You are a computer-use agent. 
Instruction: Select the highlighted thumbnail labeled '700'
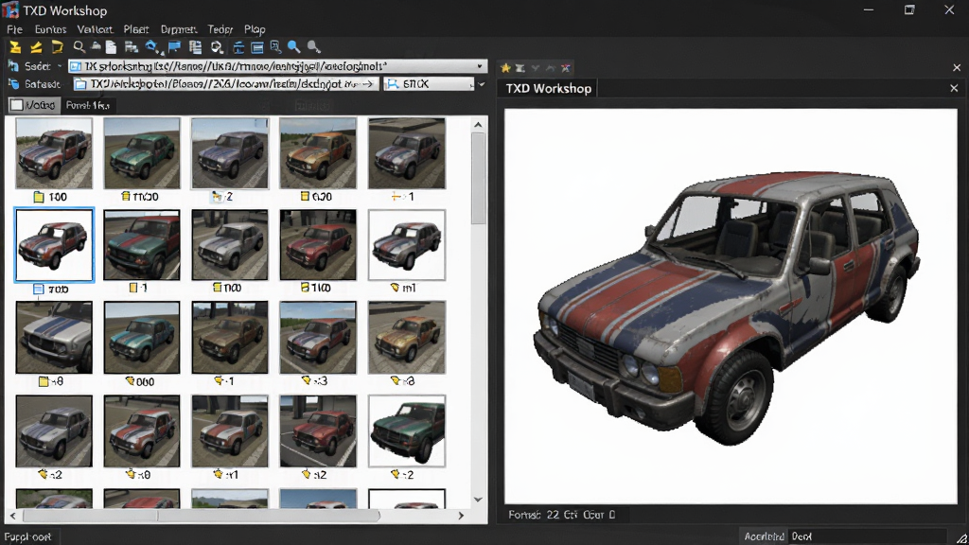(54, 245)
